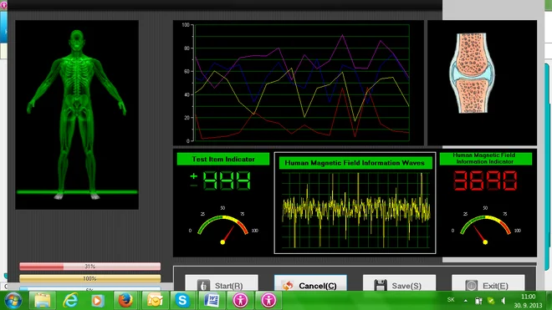Click the green shield security tray icon

click(491, 301)
